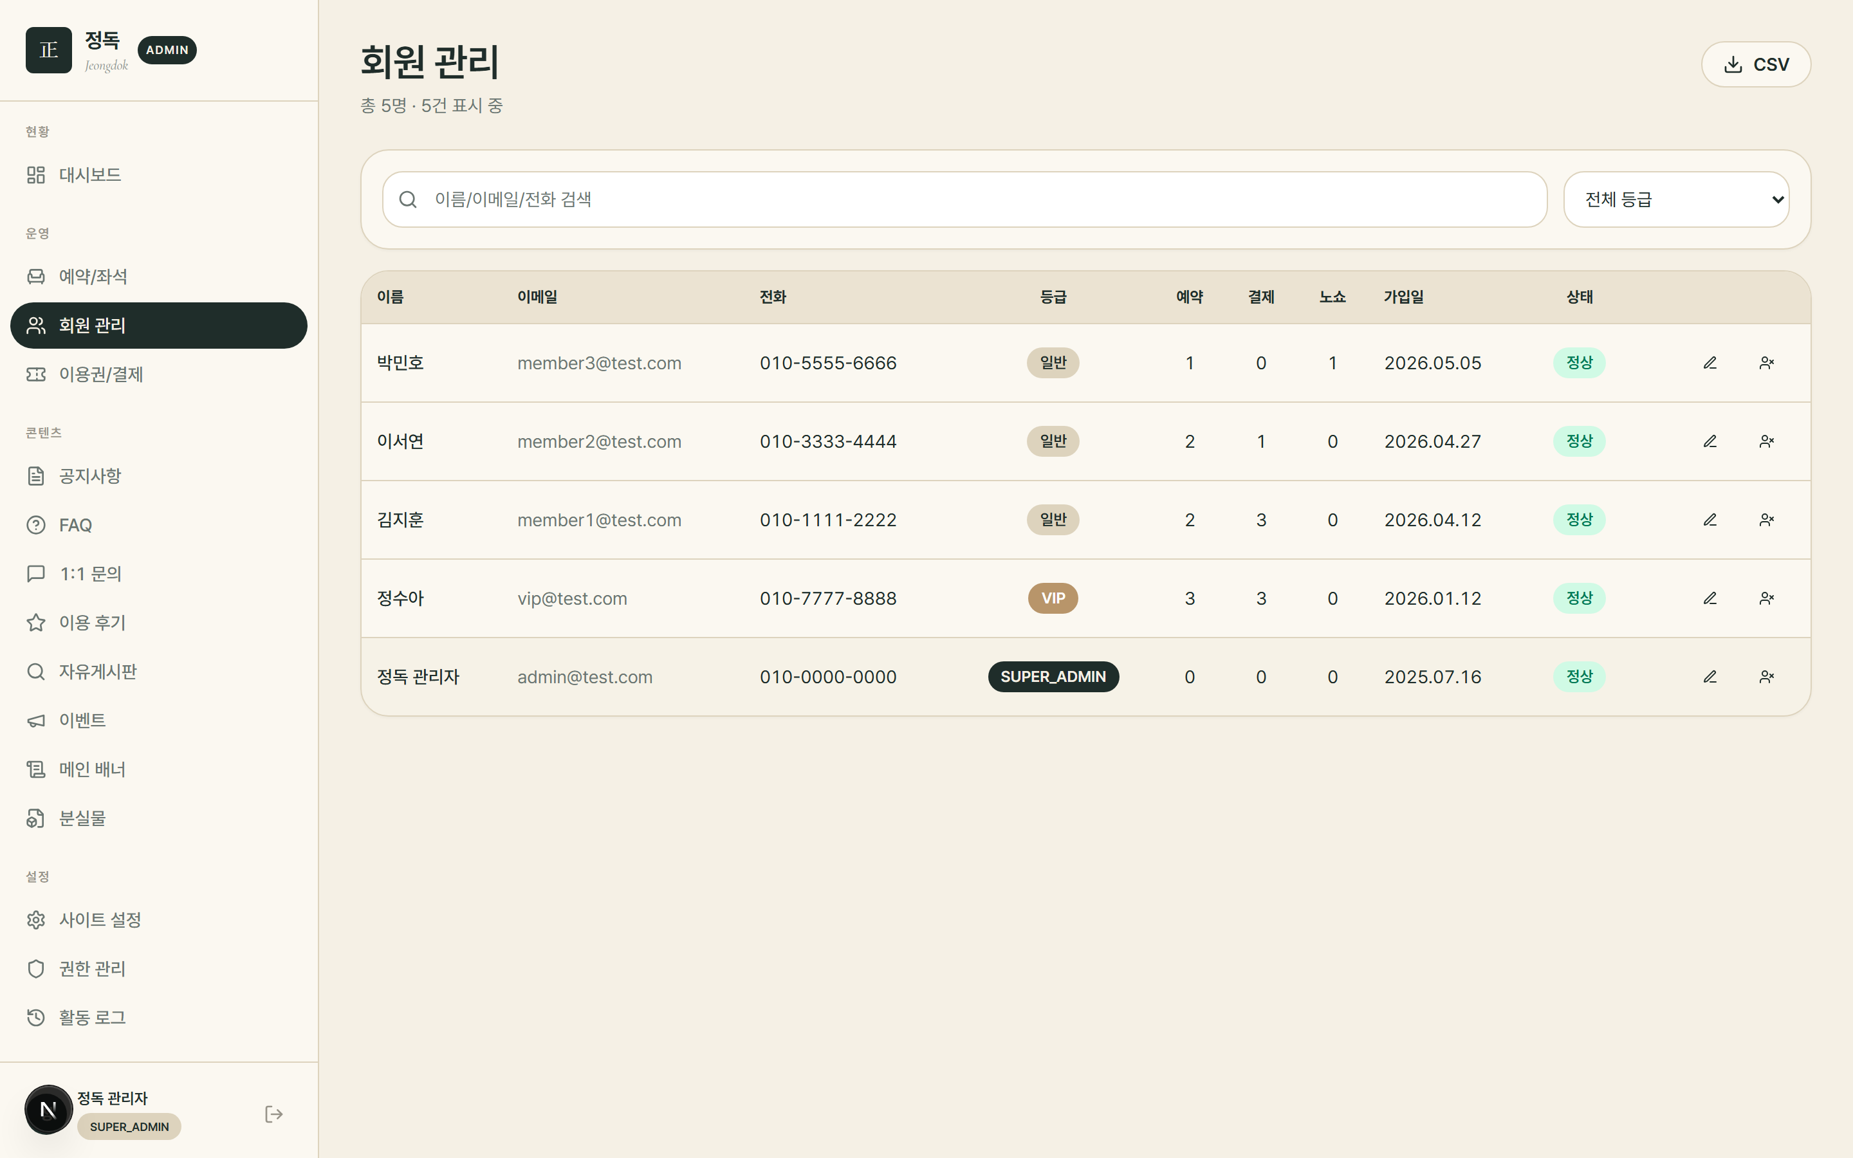Image resolution: width=1853 pixels, height=1158 pixels.
Task: Select the 회원 관리 menu item
Action: pyautogui.click(x=158, y=326)
